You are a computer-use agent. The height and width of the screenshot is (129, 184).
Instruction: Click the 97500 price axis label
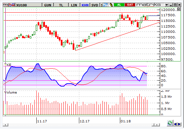pyautogui.click(x=167, y=59)
